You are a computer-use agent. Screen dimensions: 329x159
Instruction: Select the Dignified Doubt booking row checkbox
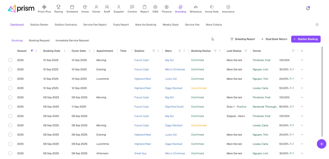10,107
